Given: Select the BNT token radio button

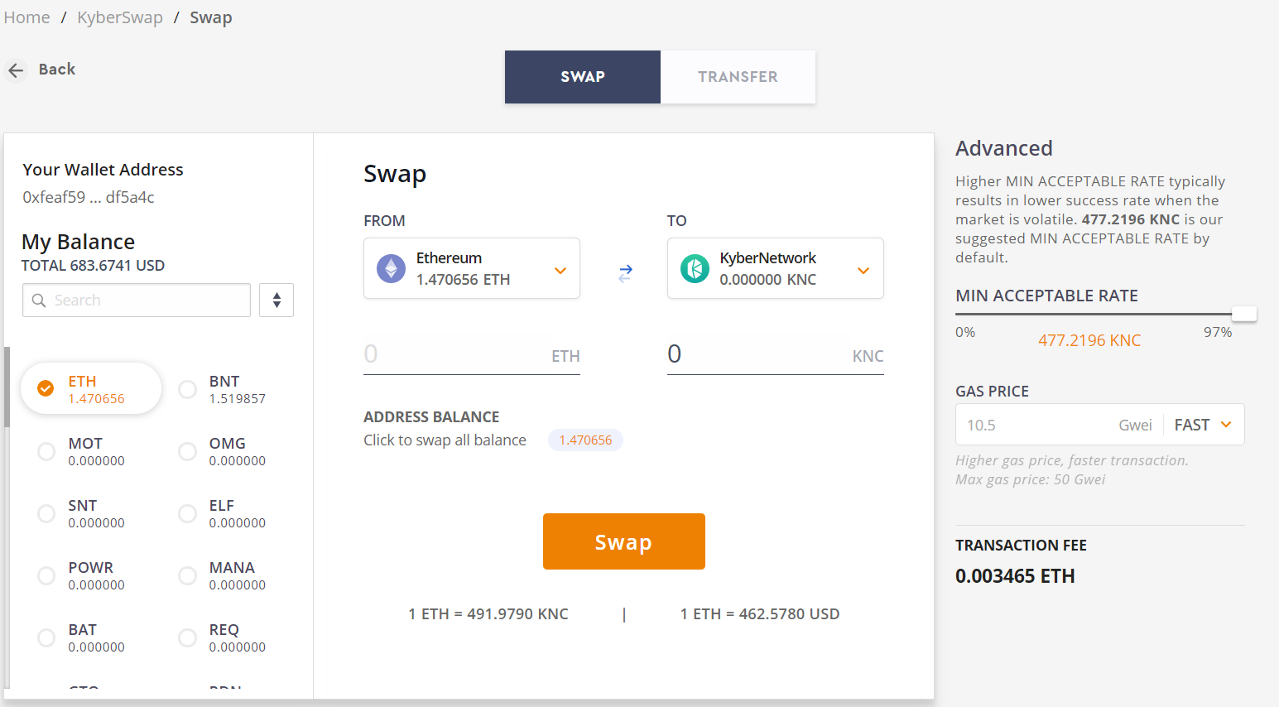Looking at the screenshot, I should click(188, 389).
